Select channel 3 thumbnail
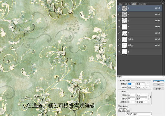The height and width of the screenshot is (116, 166). point(124,21)
